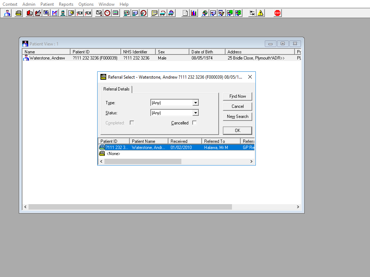
Task: Click the Patient View horizontal scrollbar thumb
Action: click(130, 207)
